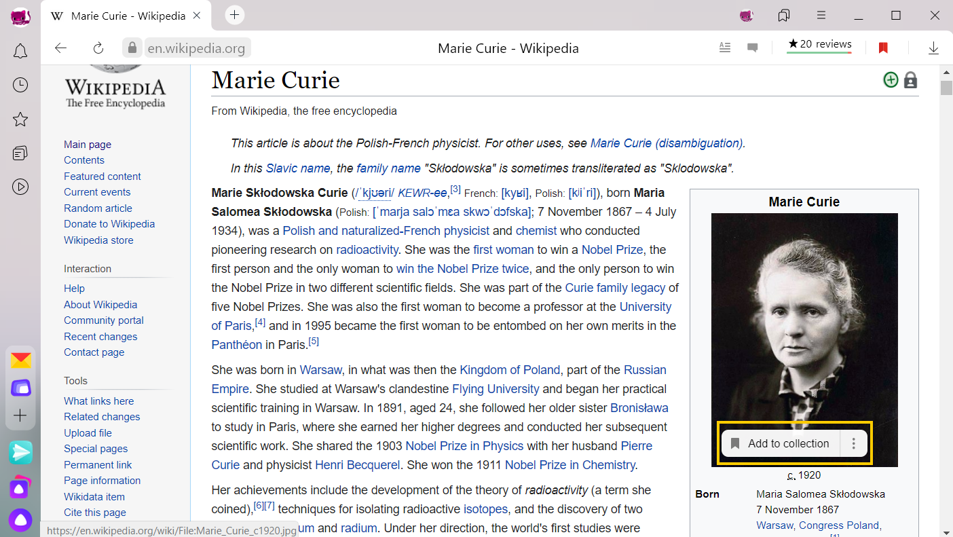Open the Flying University link
Image resolution: width=953 pixels, height=537 pixels.
(x=496, y=389)
